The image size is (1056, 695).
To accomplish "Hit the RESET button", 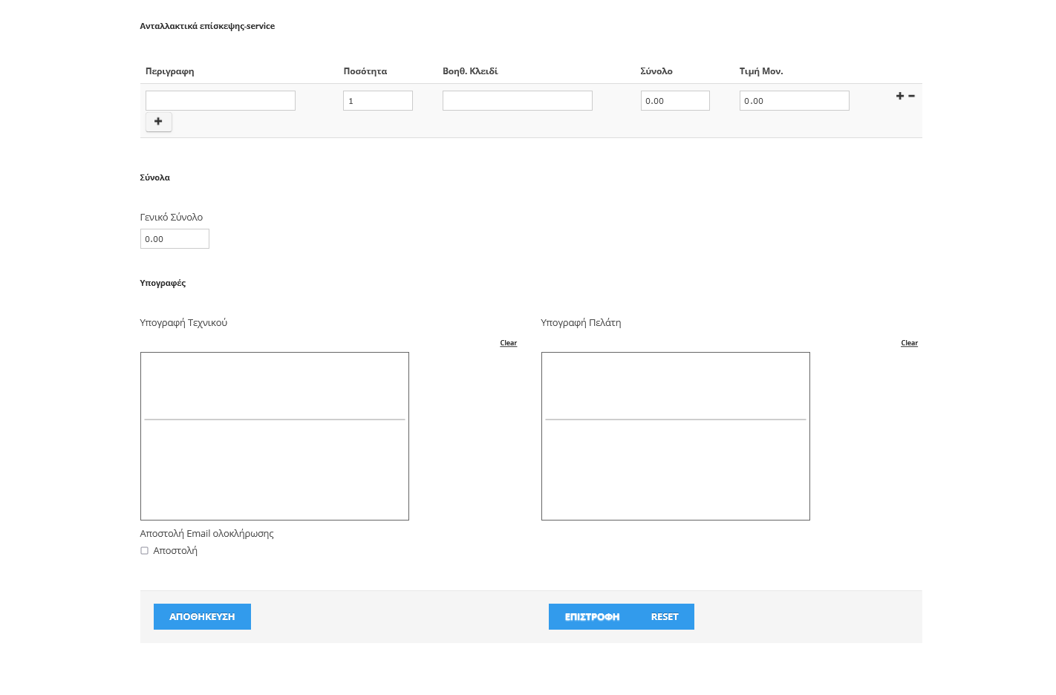I will coord(665,617).
